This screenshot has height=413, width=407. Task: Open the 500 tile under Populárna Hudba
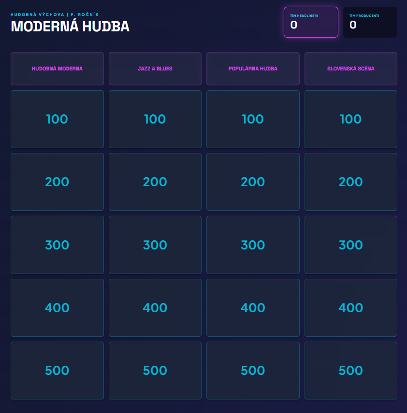coord(253,371)
